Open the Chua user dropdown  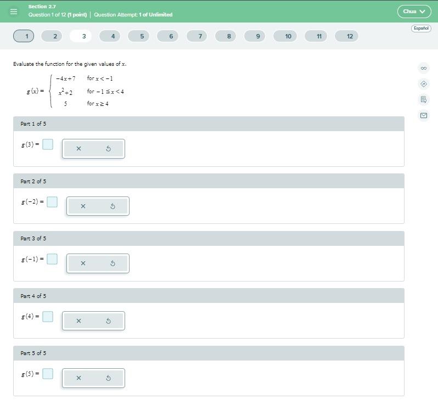(x=414, y=12)
